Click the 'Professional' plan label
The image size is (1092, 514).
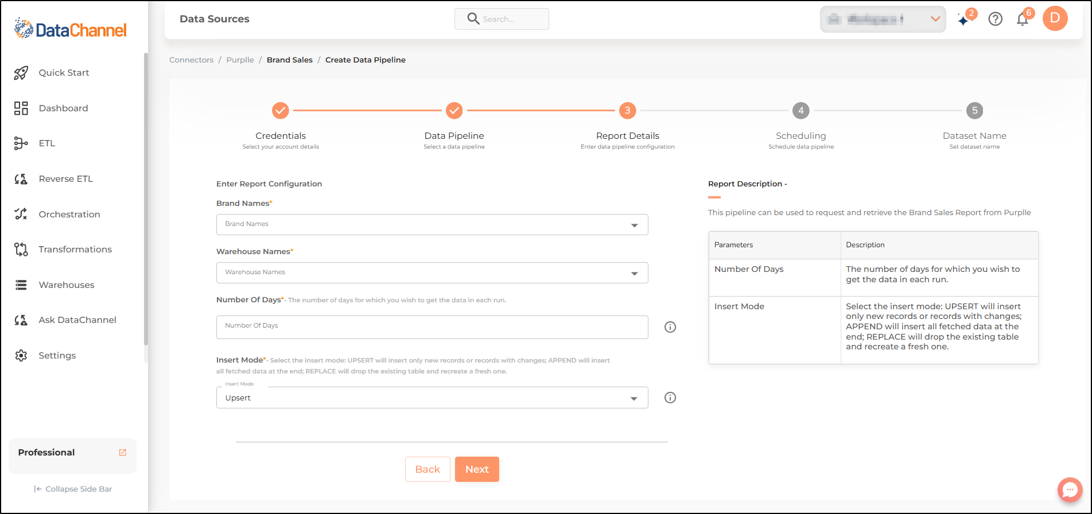pyautogui.click(x=46, y=453)
